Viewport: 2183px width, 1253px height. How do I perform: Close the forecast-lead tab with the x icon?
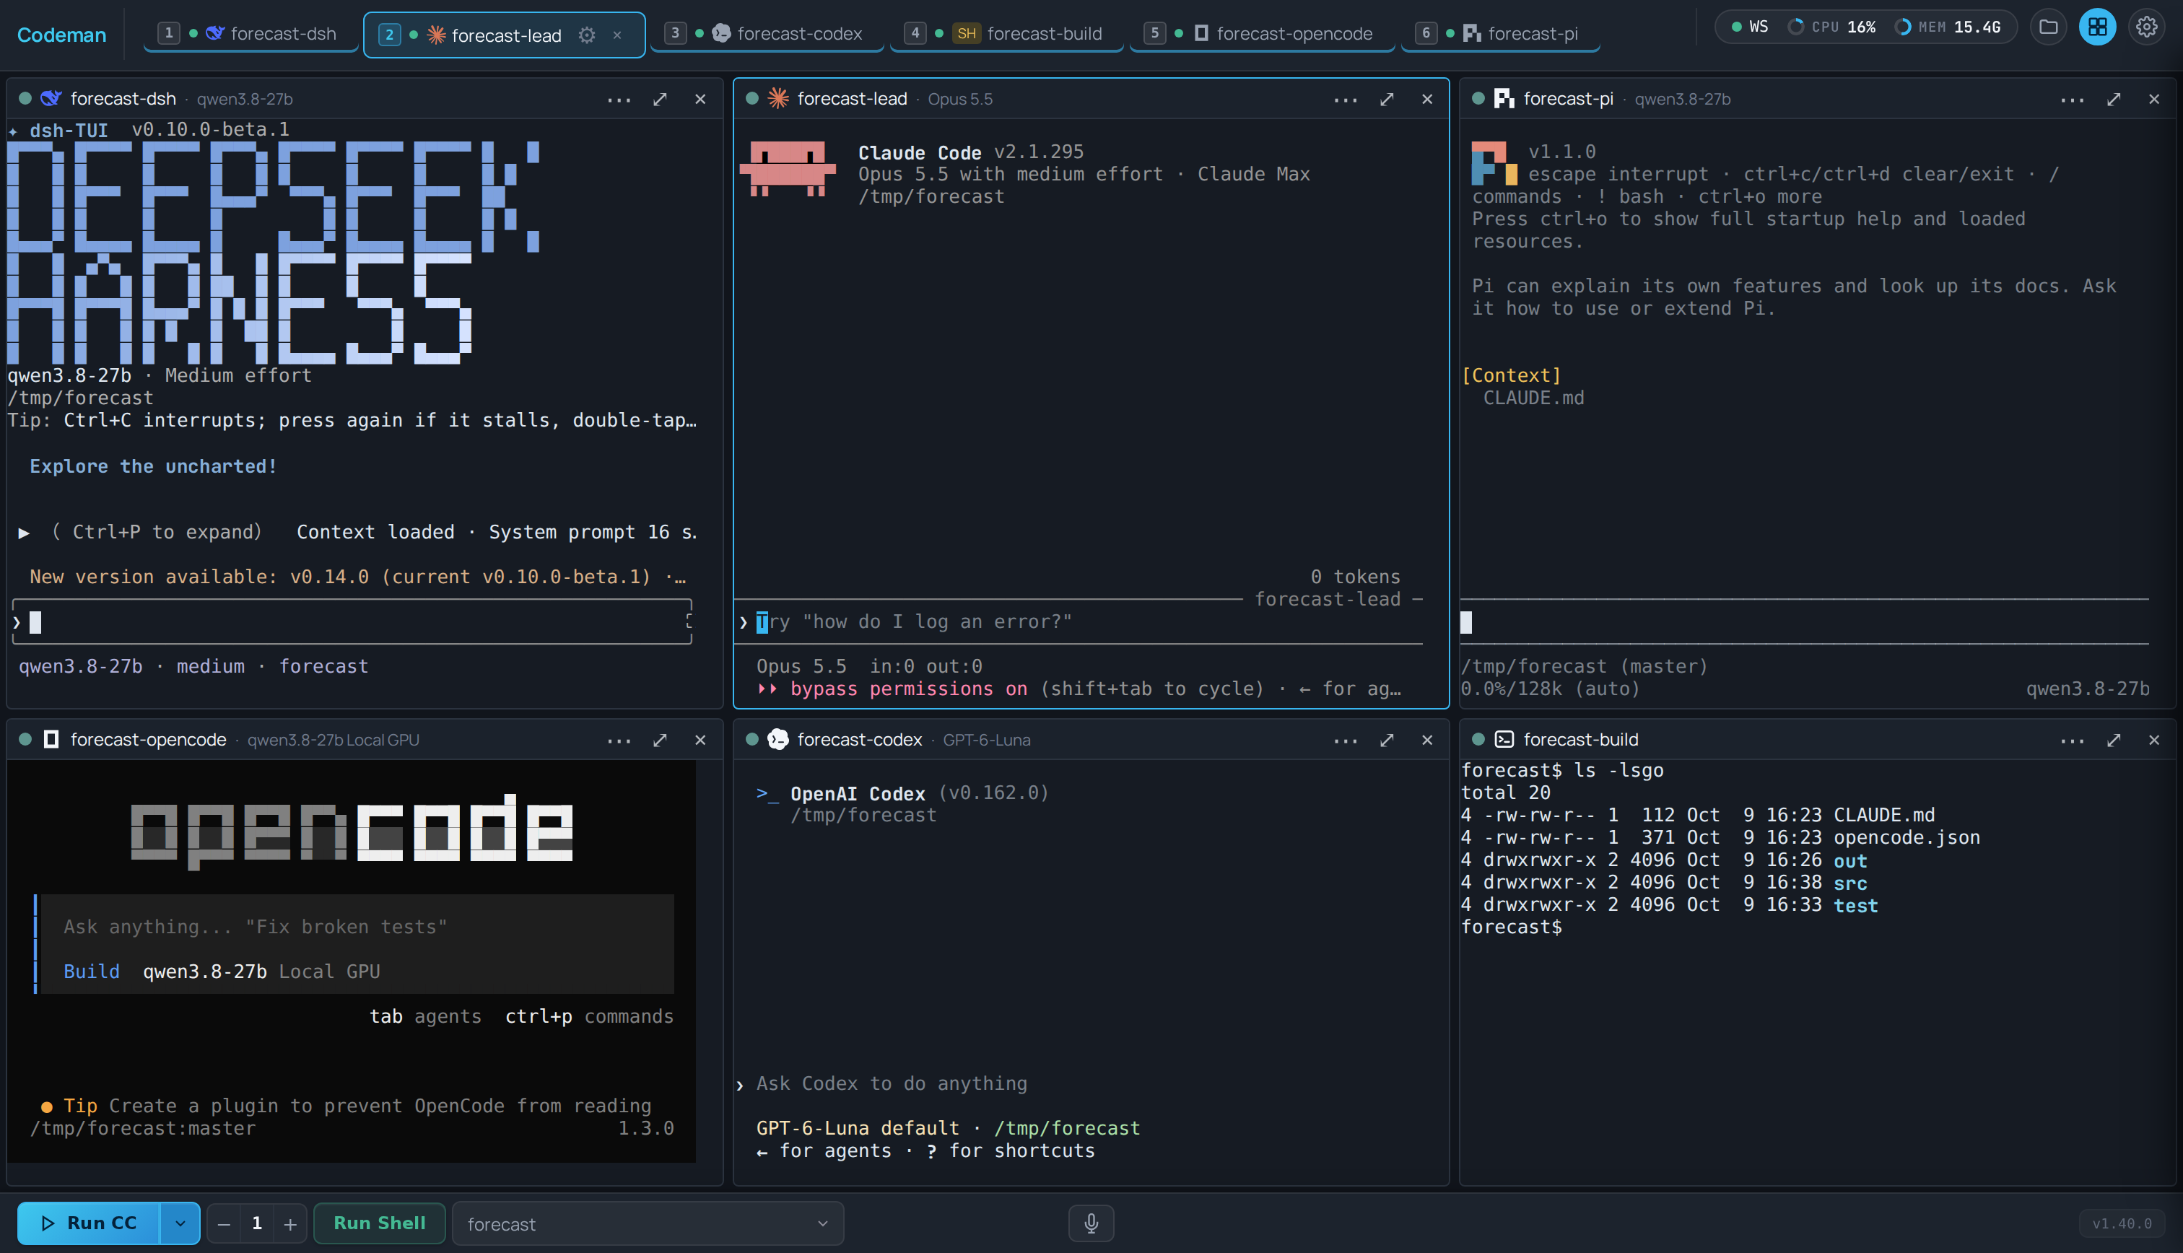(x=617, y=35)
